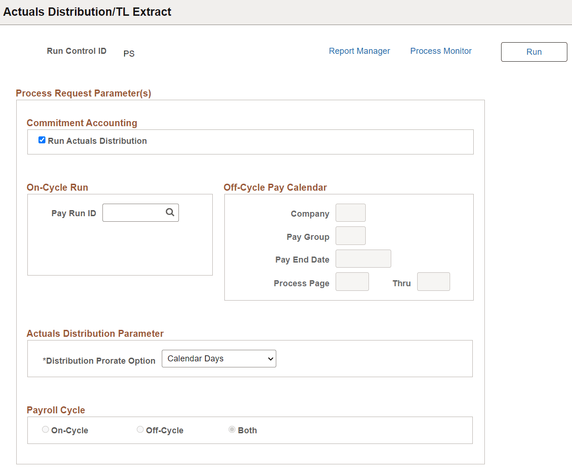572x469 pixels.
Task: Click the Run button
Action: pos(534,51)
